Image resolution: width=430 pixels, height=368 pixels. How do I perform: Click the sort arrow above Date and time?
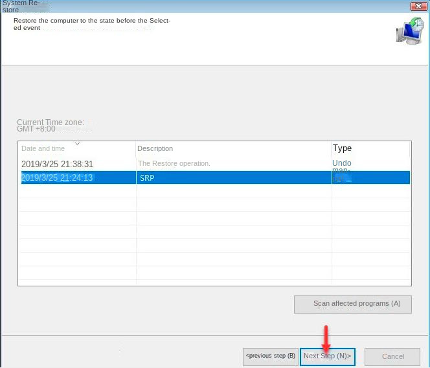pyautogui.click(x=77, y=143)
